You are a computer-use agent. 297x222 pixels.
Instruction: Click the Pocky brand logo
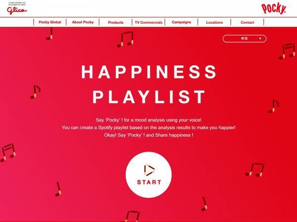[274, 9]
